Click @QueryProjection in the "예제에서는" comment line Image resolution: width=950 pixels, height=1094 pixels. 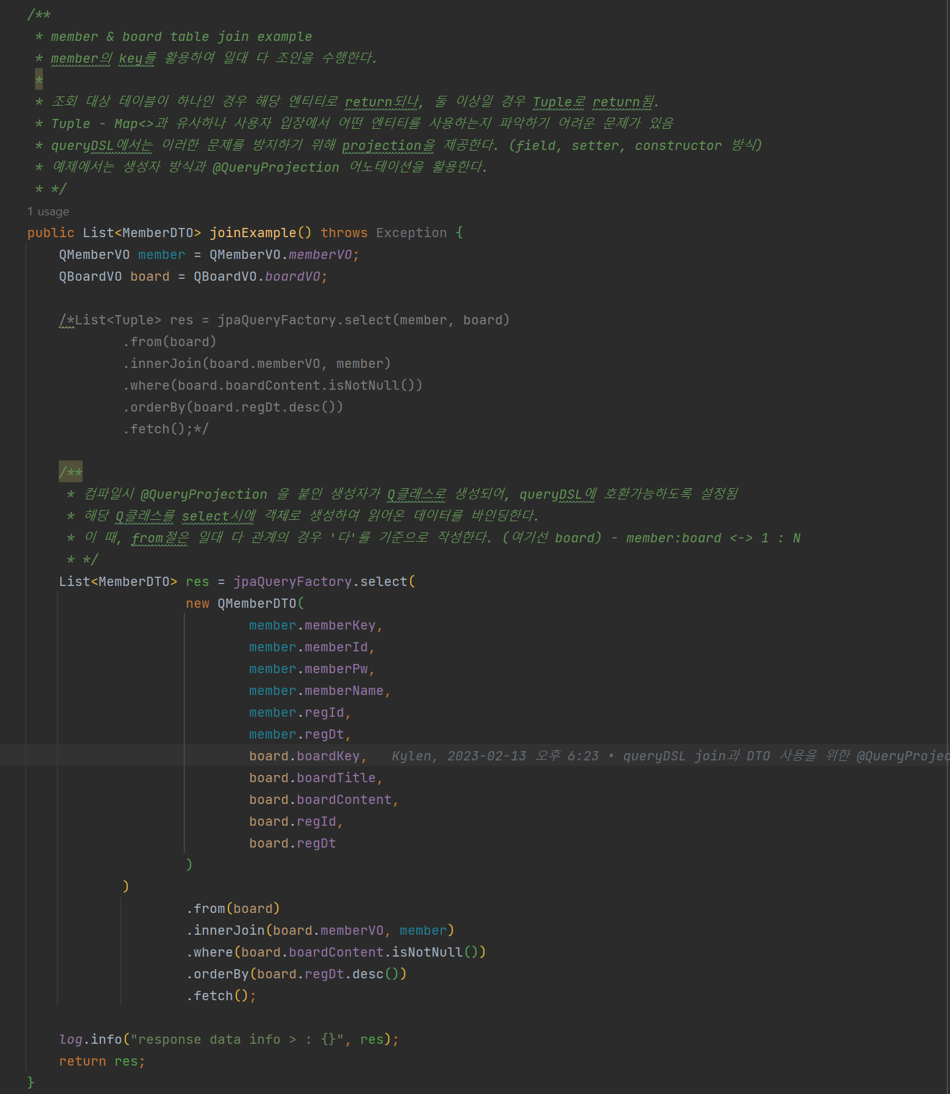(276, 167)
